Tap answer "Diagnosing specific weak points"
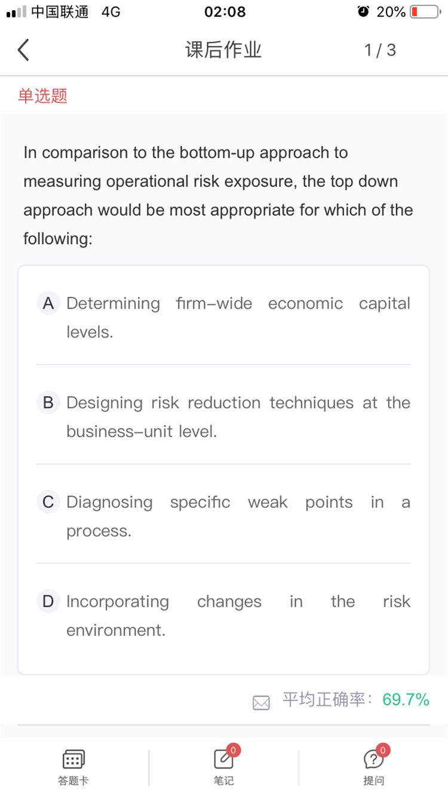The width and height of the screenshot is (448, 798). [238, 516]
